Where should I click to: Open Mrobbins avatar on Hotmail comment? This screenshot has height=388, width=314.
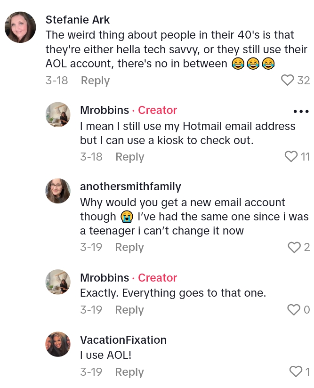tap(58, 114)
